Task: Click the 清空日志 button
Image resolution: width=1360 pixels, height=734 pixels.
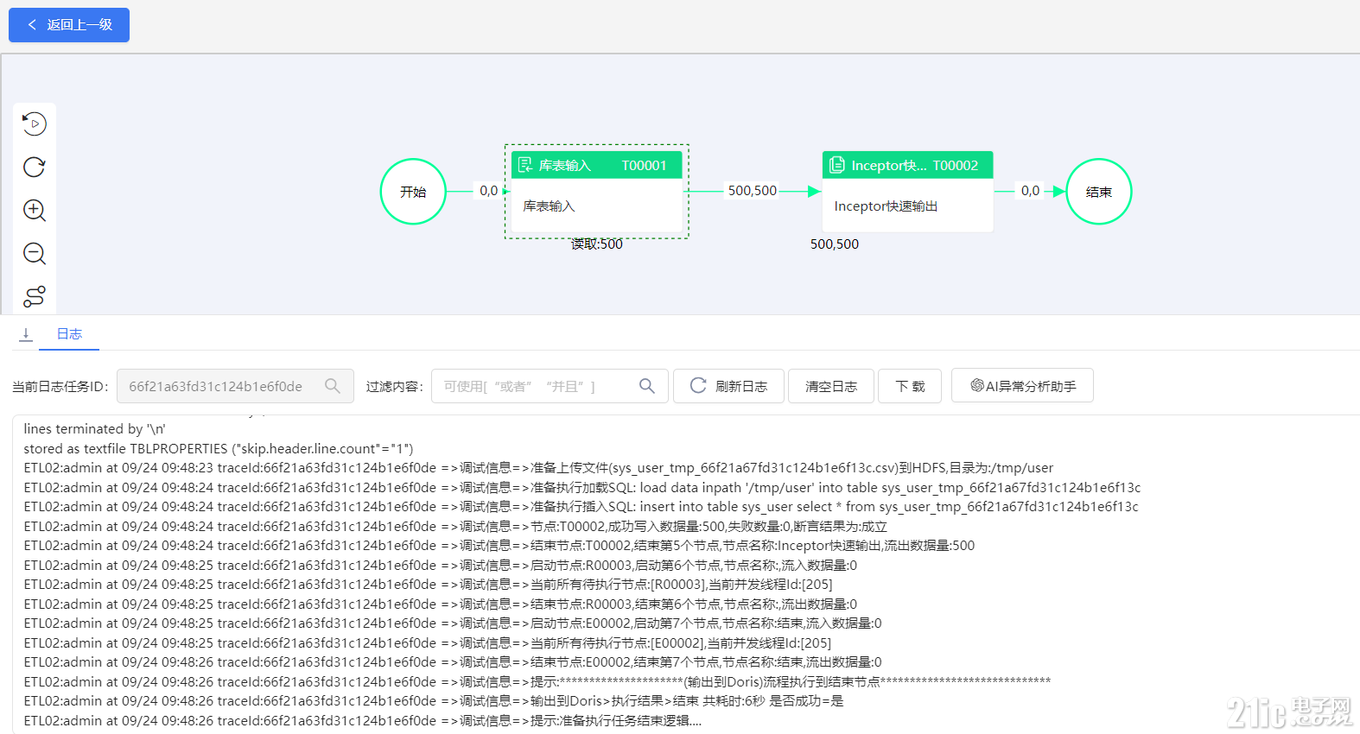Action: [831, 386]
